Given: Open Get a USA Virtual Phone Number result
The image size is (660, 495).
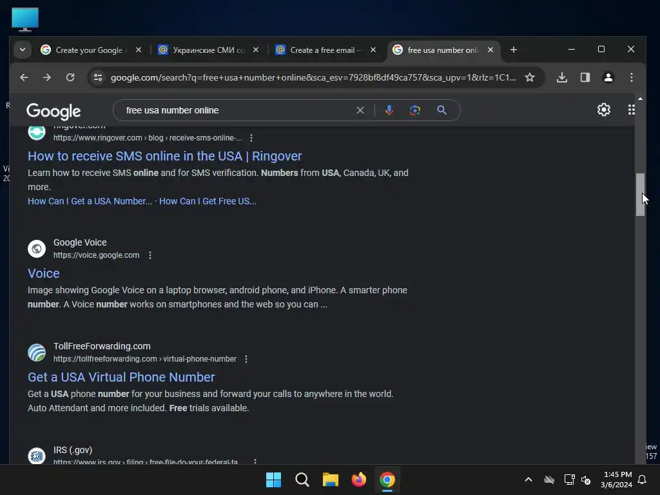Looking at the screenshot, I should click(121, 377).
